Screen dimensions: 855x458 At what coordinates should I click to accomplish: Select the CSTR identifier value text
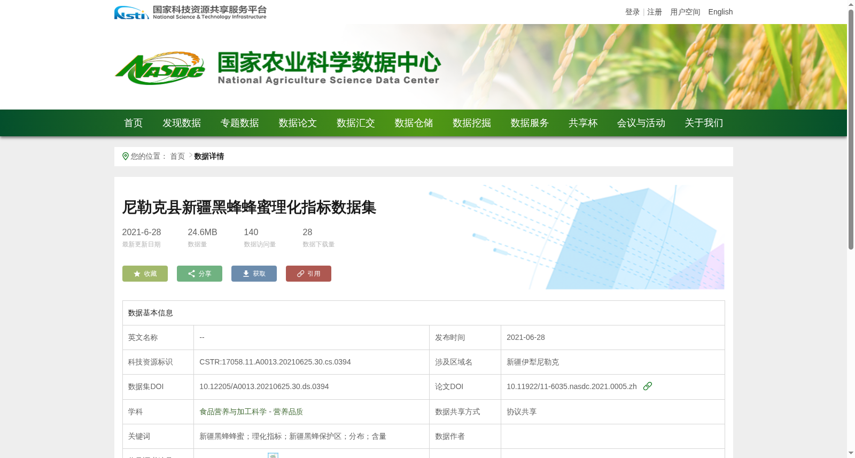pyautogui.click(x=275, y=362)
